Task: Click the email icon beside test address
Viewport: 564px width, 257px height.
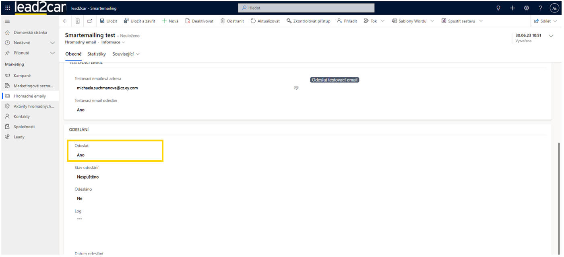Action: click(296, 88)
